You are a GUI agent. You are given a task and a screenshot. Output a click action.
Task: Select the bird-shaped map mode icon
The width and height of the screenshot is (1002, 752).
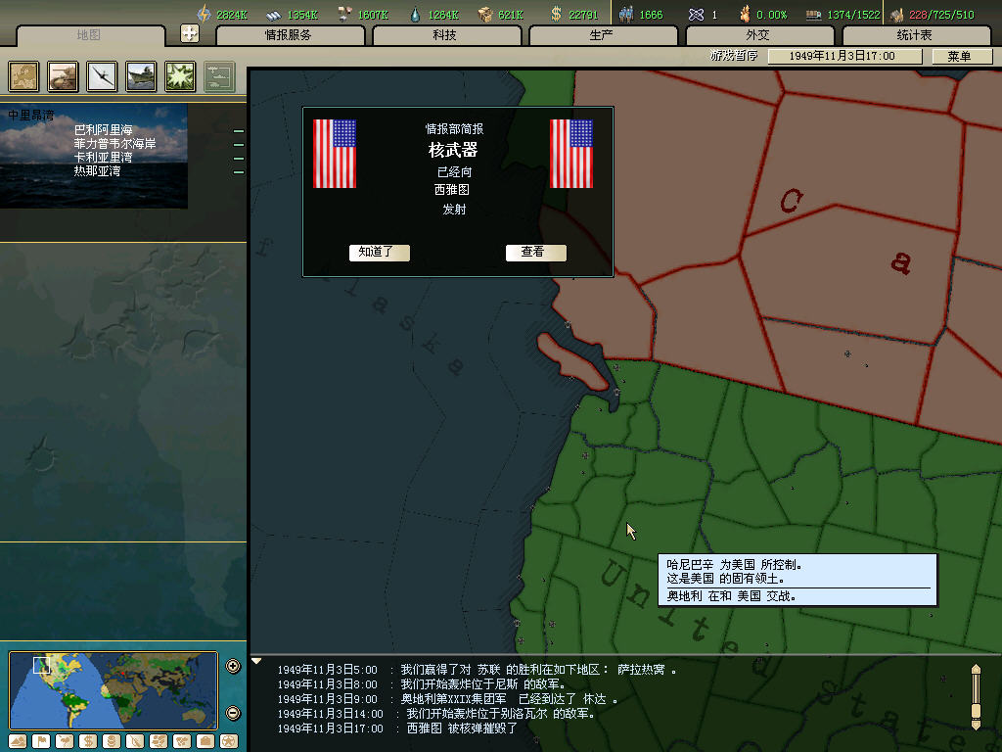click(x=65, y=741)
